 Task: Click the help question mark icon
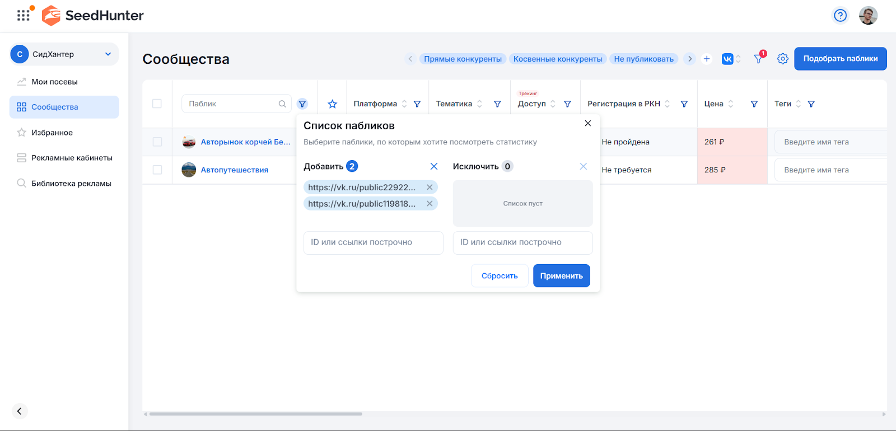click(840, 15)
